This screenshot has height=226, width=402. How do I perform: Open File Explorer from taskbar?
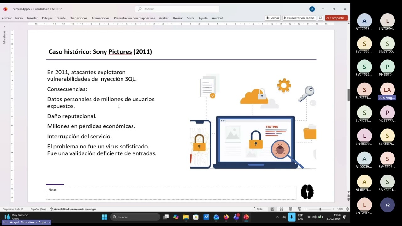pos(186,217)
